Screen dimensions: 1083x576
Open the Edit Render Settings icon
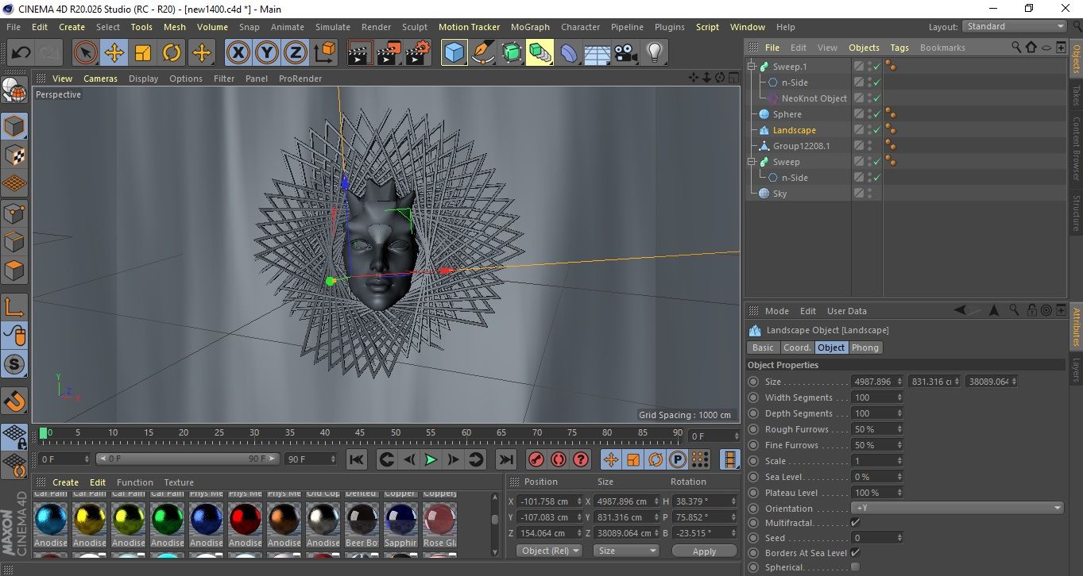pos(418,53)
